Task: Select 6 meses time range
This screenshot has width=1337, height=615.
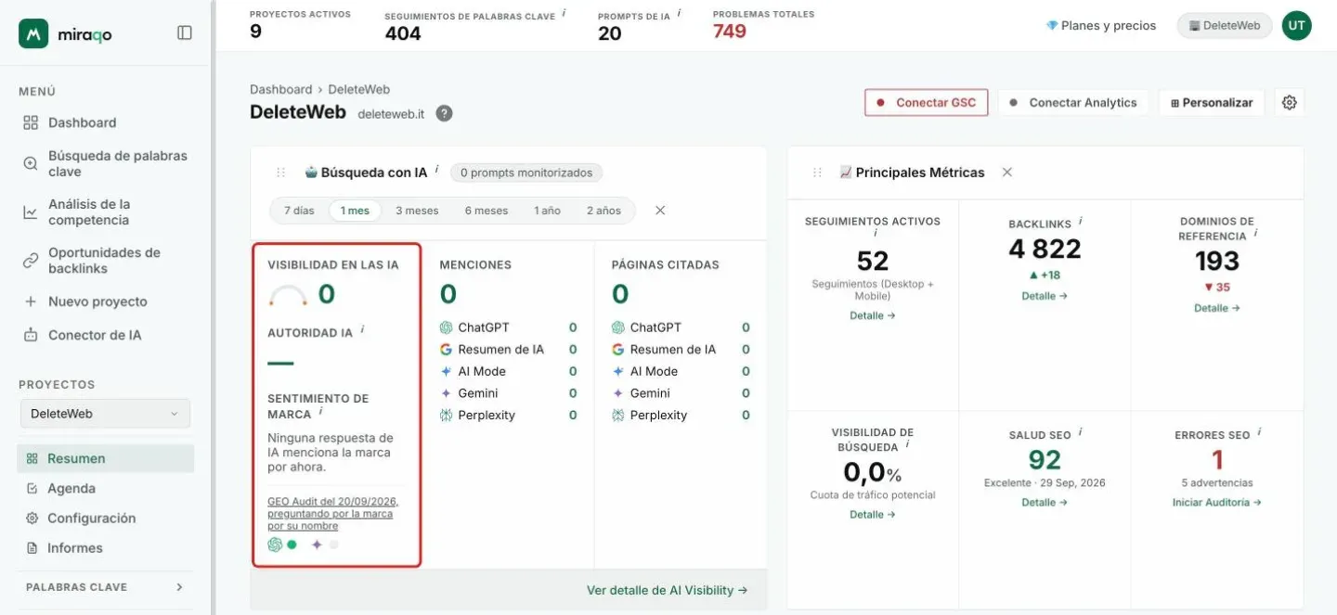Action: coord(487,211)
